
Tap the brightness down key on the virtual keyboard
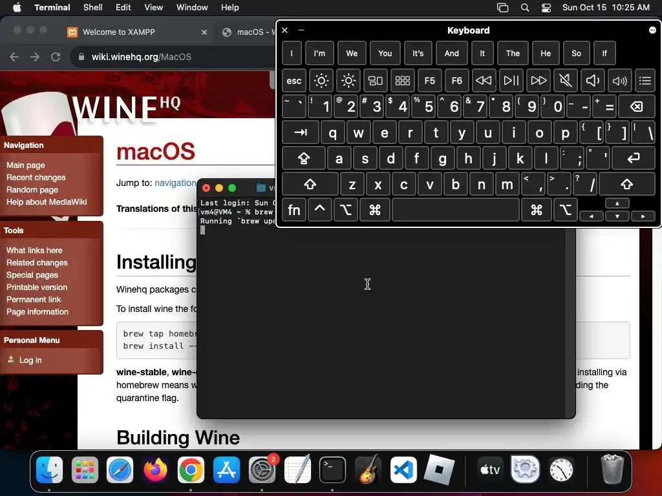tap(321, 80)
